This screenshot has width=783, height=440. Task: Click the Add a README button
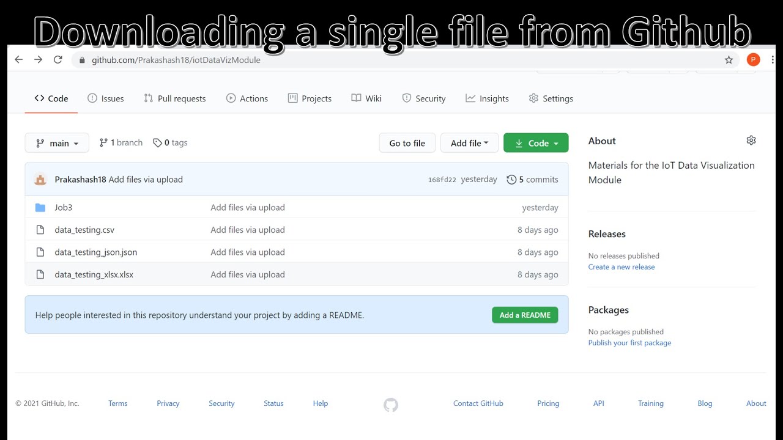525,315
